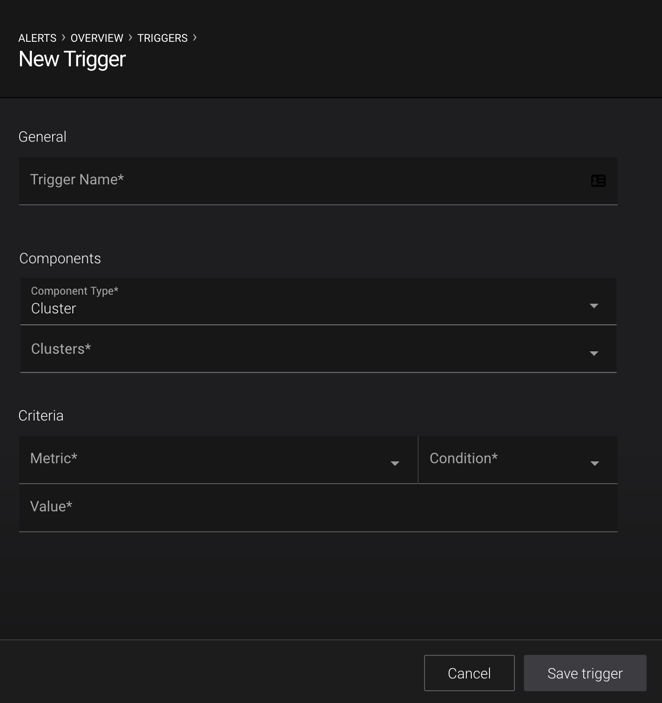Expand the Clusters dropdown

tap(318, 349)
